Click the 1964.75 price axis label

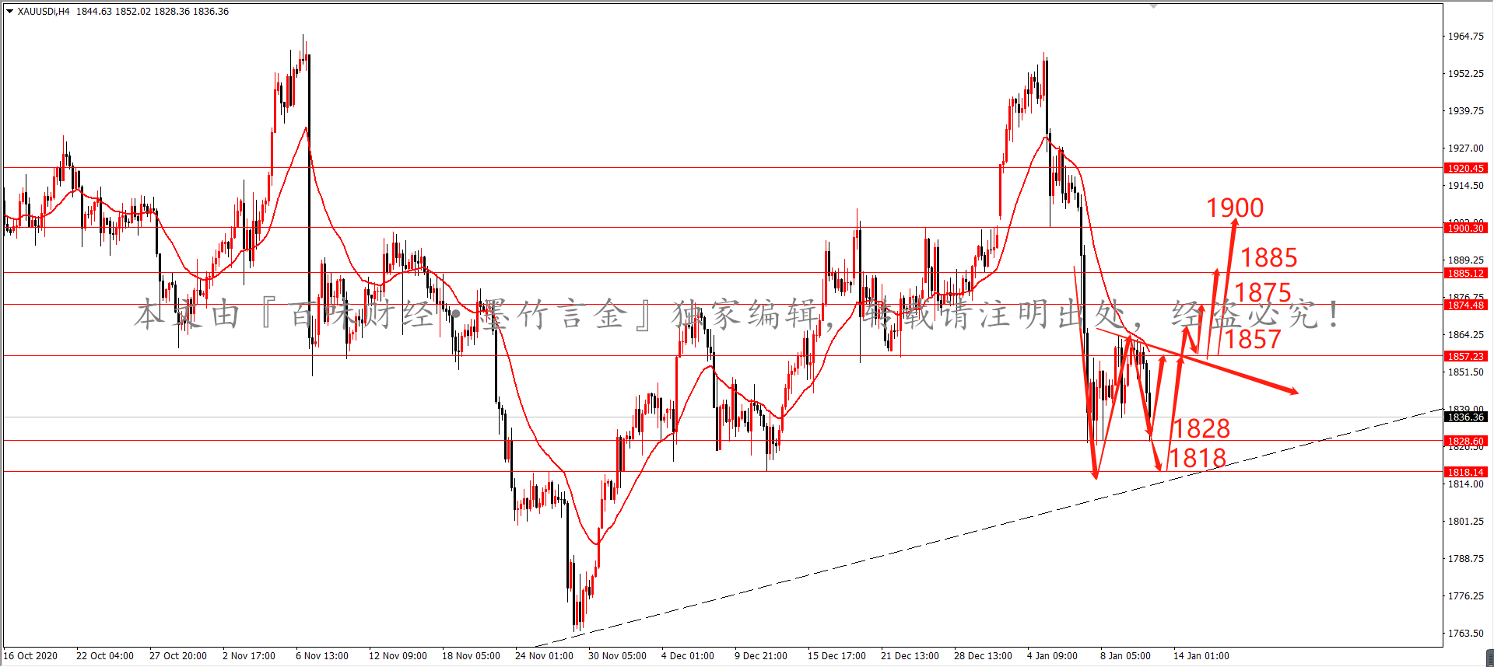tap(1465, 37)
